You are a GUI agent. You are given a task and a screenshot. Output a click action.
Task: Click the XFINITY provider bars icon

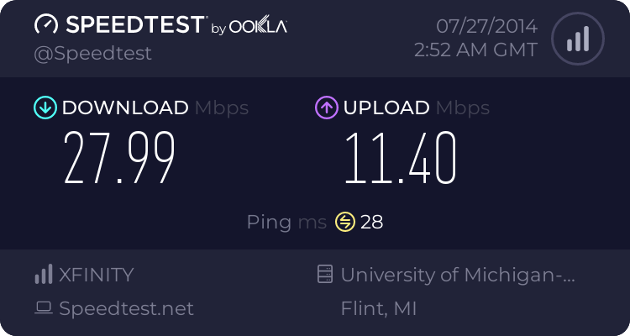point(43,275)
